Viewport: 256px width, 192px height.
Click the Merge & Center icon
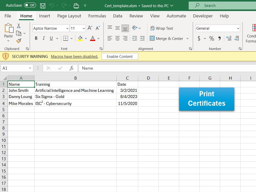coord(152,38)
